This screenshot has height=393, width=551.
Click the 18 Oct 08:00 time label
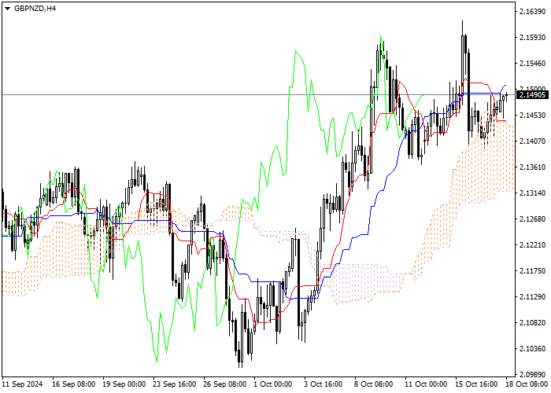527,384
